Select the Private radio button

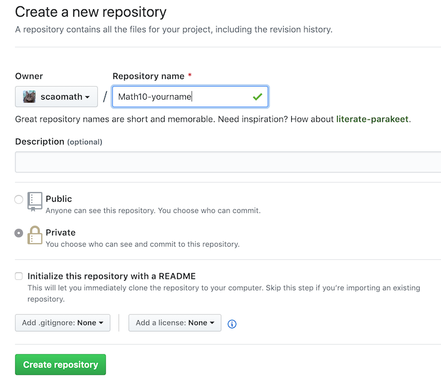(x=19, y=233)
